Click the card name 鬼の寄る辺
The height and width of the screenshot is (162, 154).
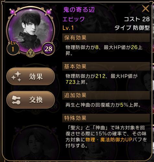79,10
